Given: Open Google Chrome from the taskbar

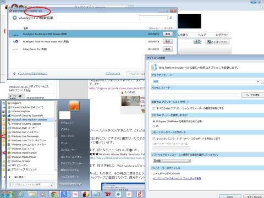Looking at the screenshot, I should click(53, 194).
